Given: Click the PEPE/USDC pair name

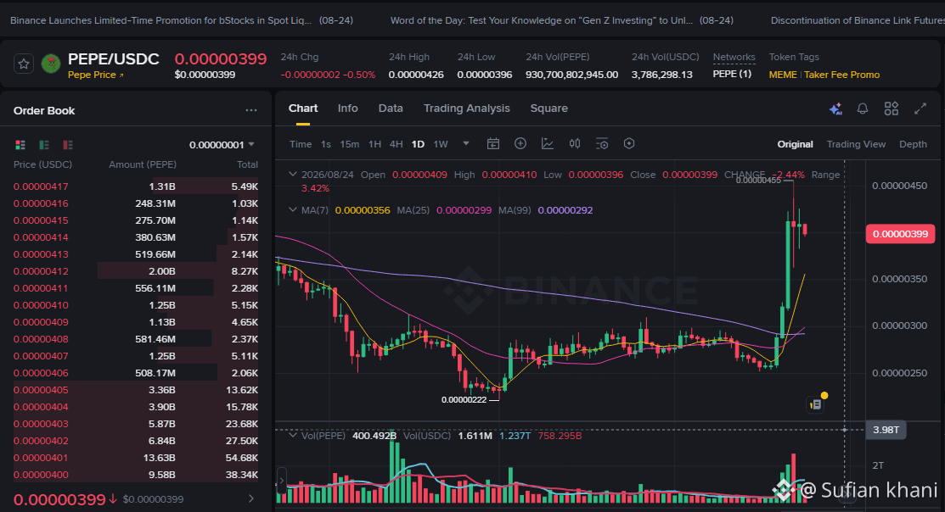Looking at the screenshot, I should click(113, 59).
